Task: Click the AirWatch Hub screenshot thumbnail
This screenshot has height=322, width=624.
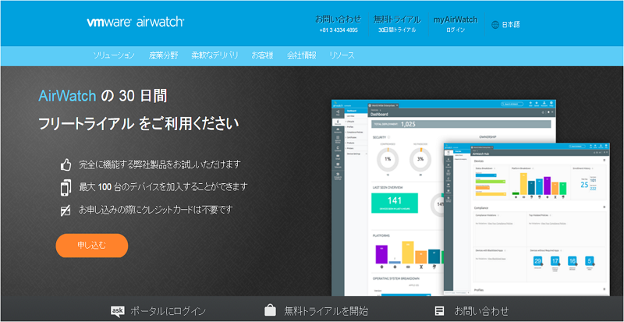Action: click(x=526, y=219)
